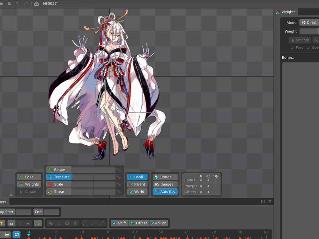The image size is (319, 239).
Task: Select the Create tool
Action: (29, 192)
